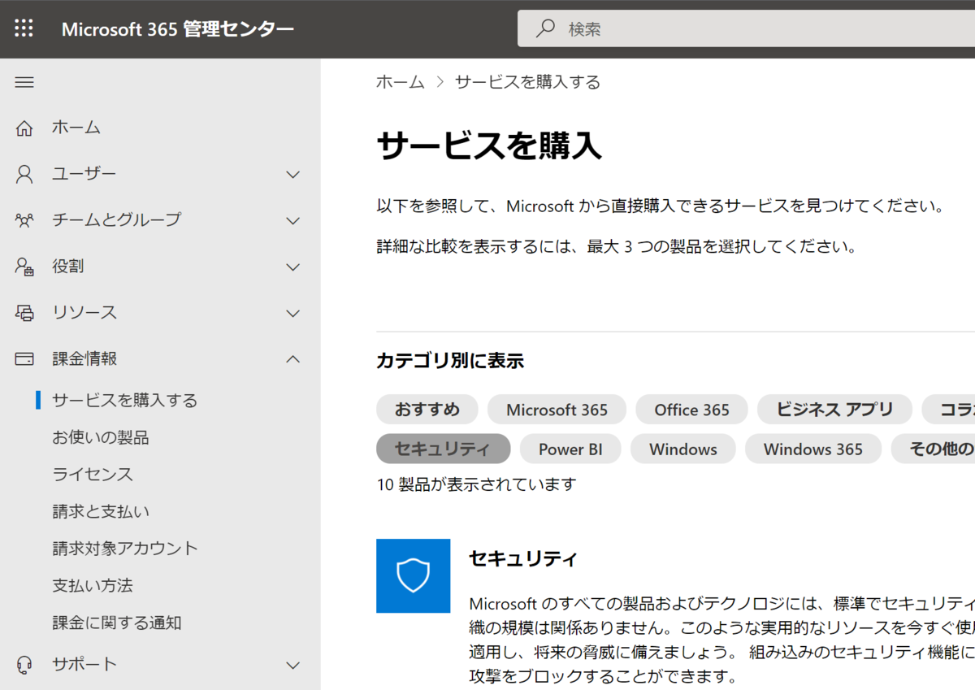Click the ユーザー label in sidebar

pyautogui.click(x=84, y=174)
